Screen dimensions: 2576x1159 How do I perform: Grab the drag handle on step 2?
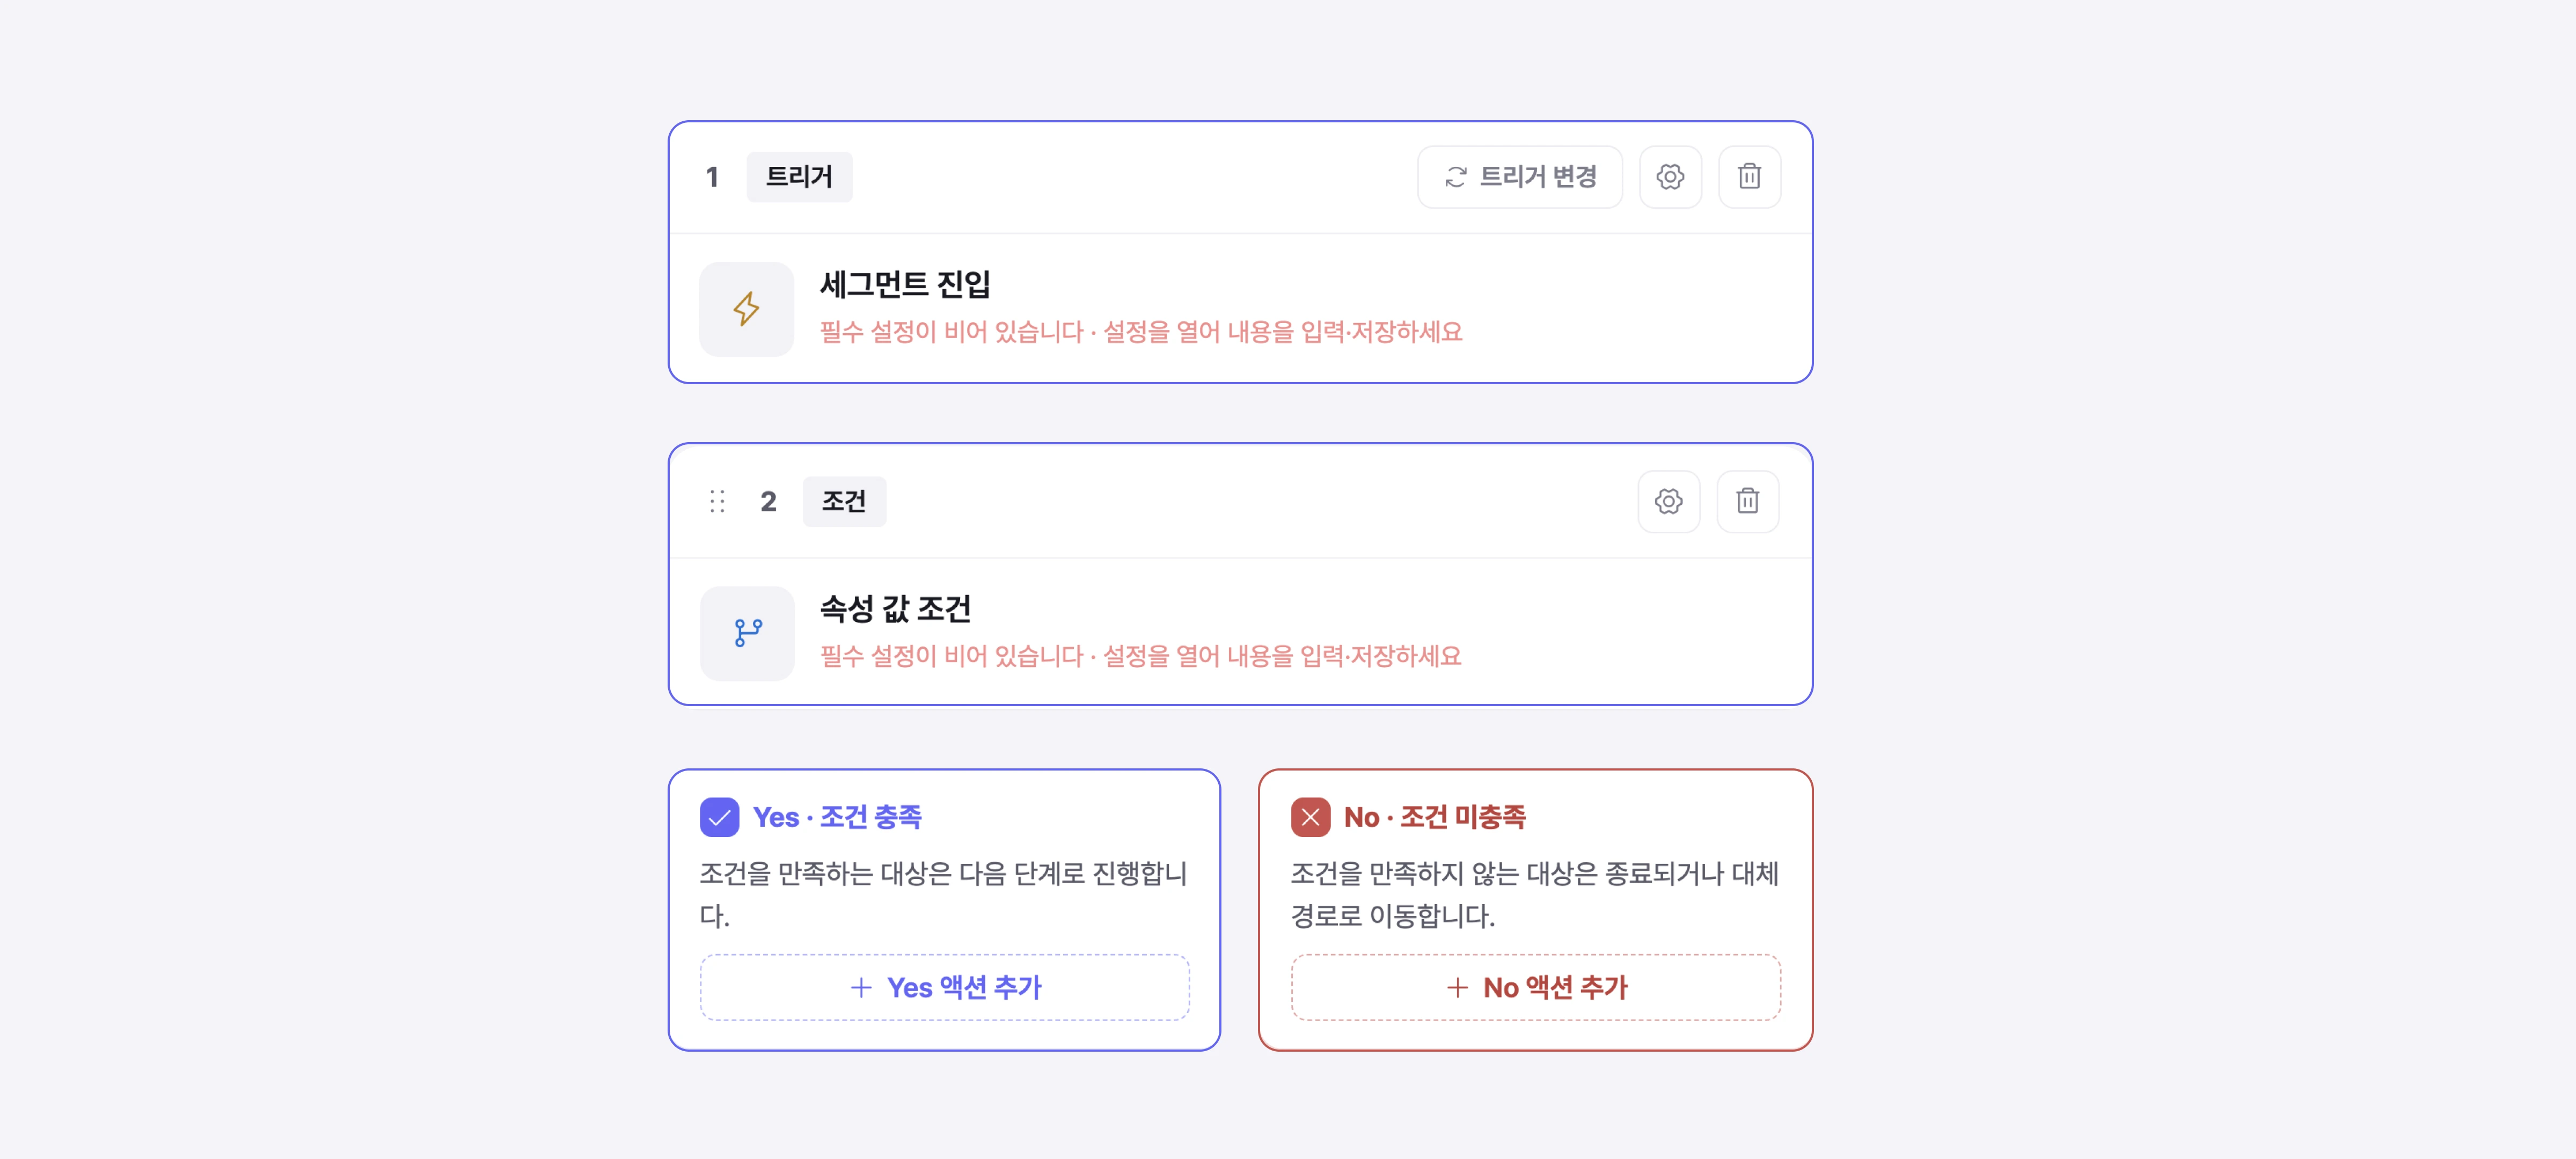[x=717, y=501]
